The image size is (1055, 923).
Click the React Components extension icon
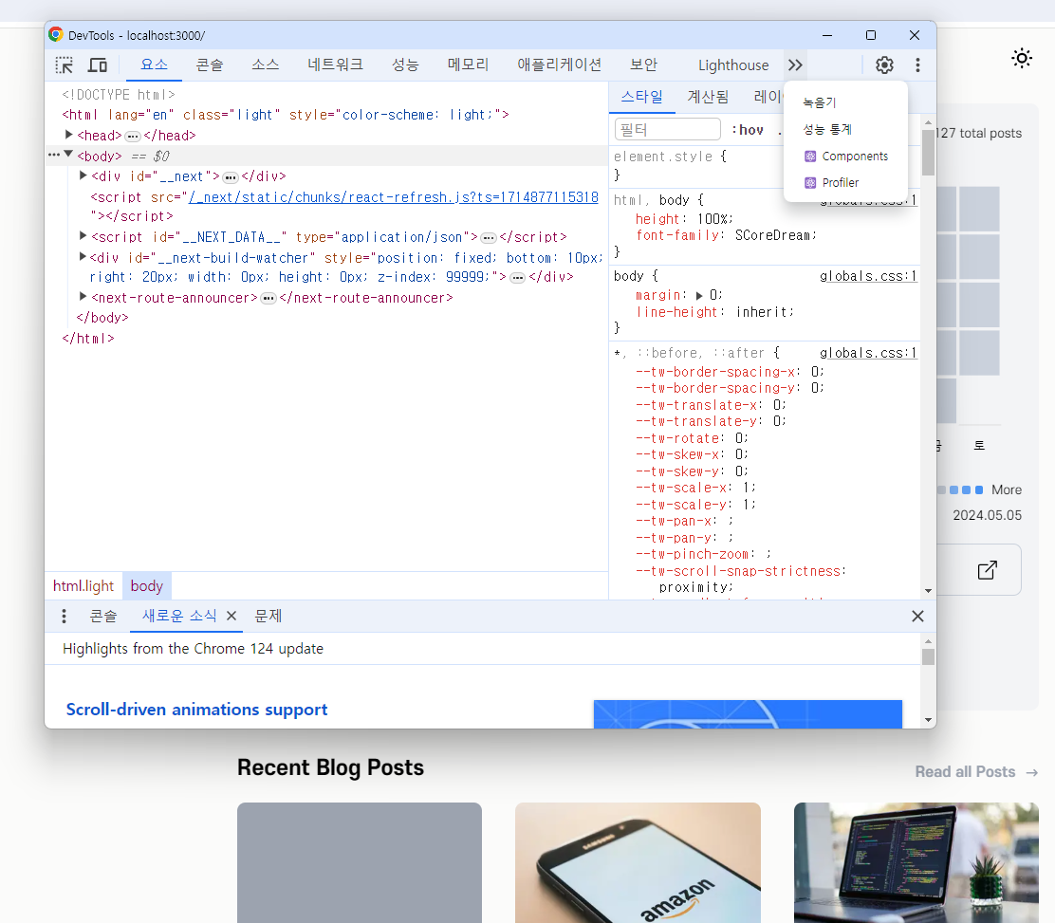pos(810,157)
